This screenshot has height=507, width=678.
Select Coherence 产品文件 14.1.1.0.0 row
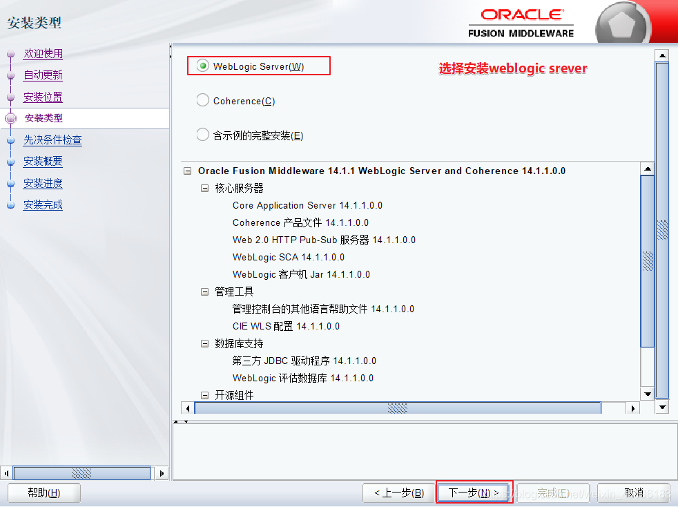point(300,223)
